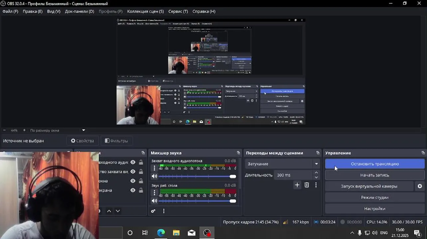This screenshot has height=239, width=427.
Task: Open the Сервис (T) menu
Action: click(178, 11)
